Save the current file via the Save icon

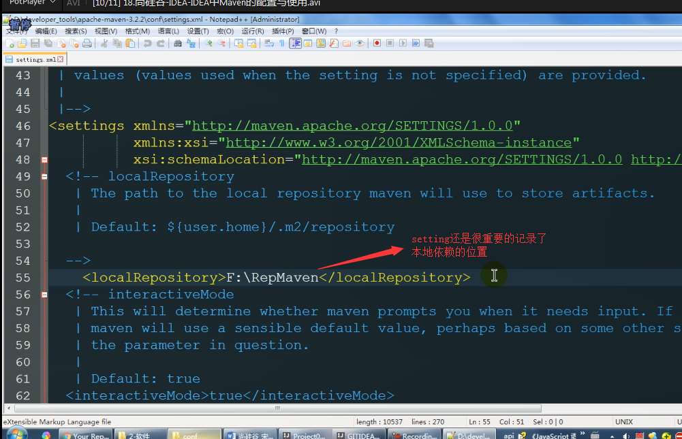35,44
